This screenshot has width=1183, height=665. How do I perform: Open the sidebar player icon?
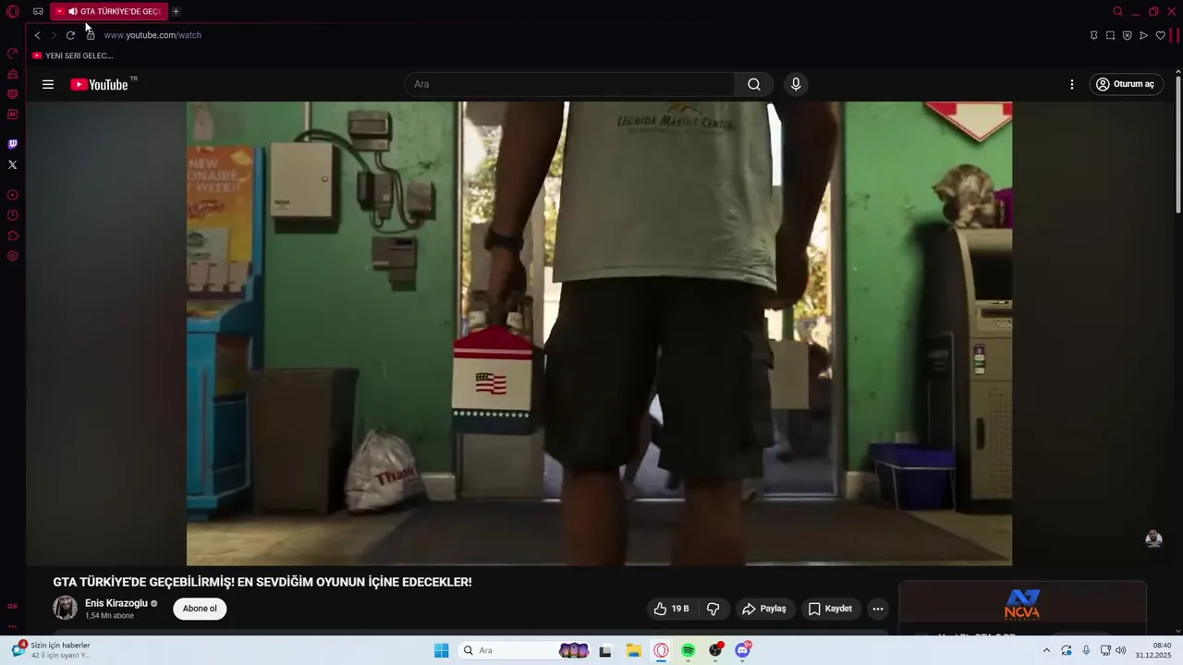point(13,195)
